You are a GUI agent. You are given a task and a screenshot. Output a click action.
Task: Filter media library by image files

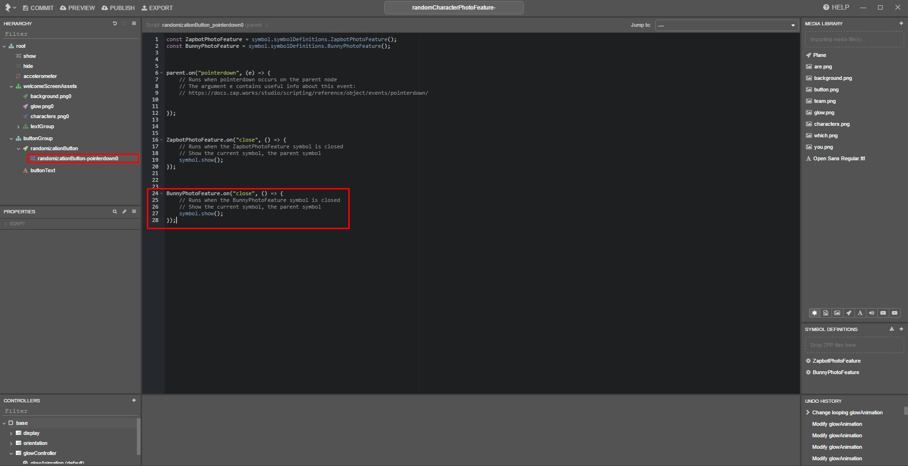tap(826, 313)
